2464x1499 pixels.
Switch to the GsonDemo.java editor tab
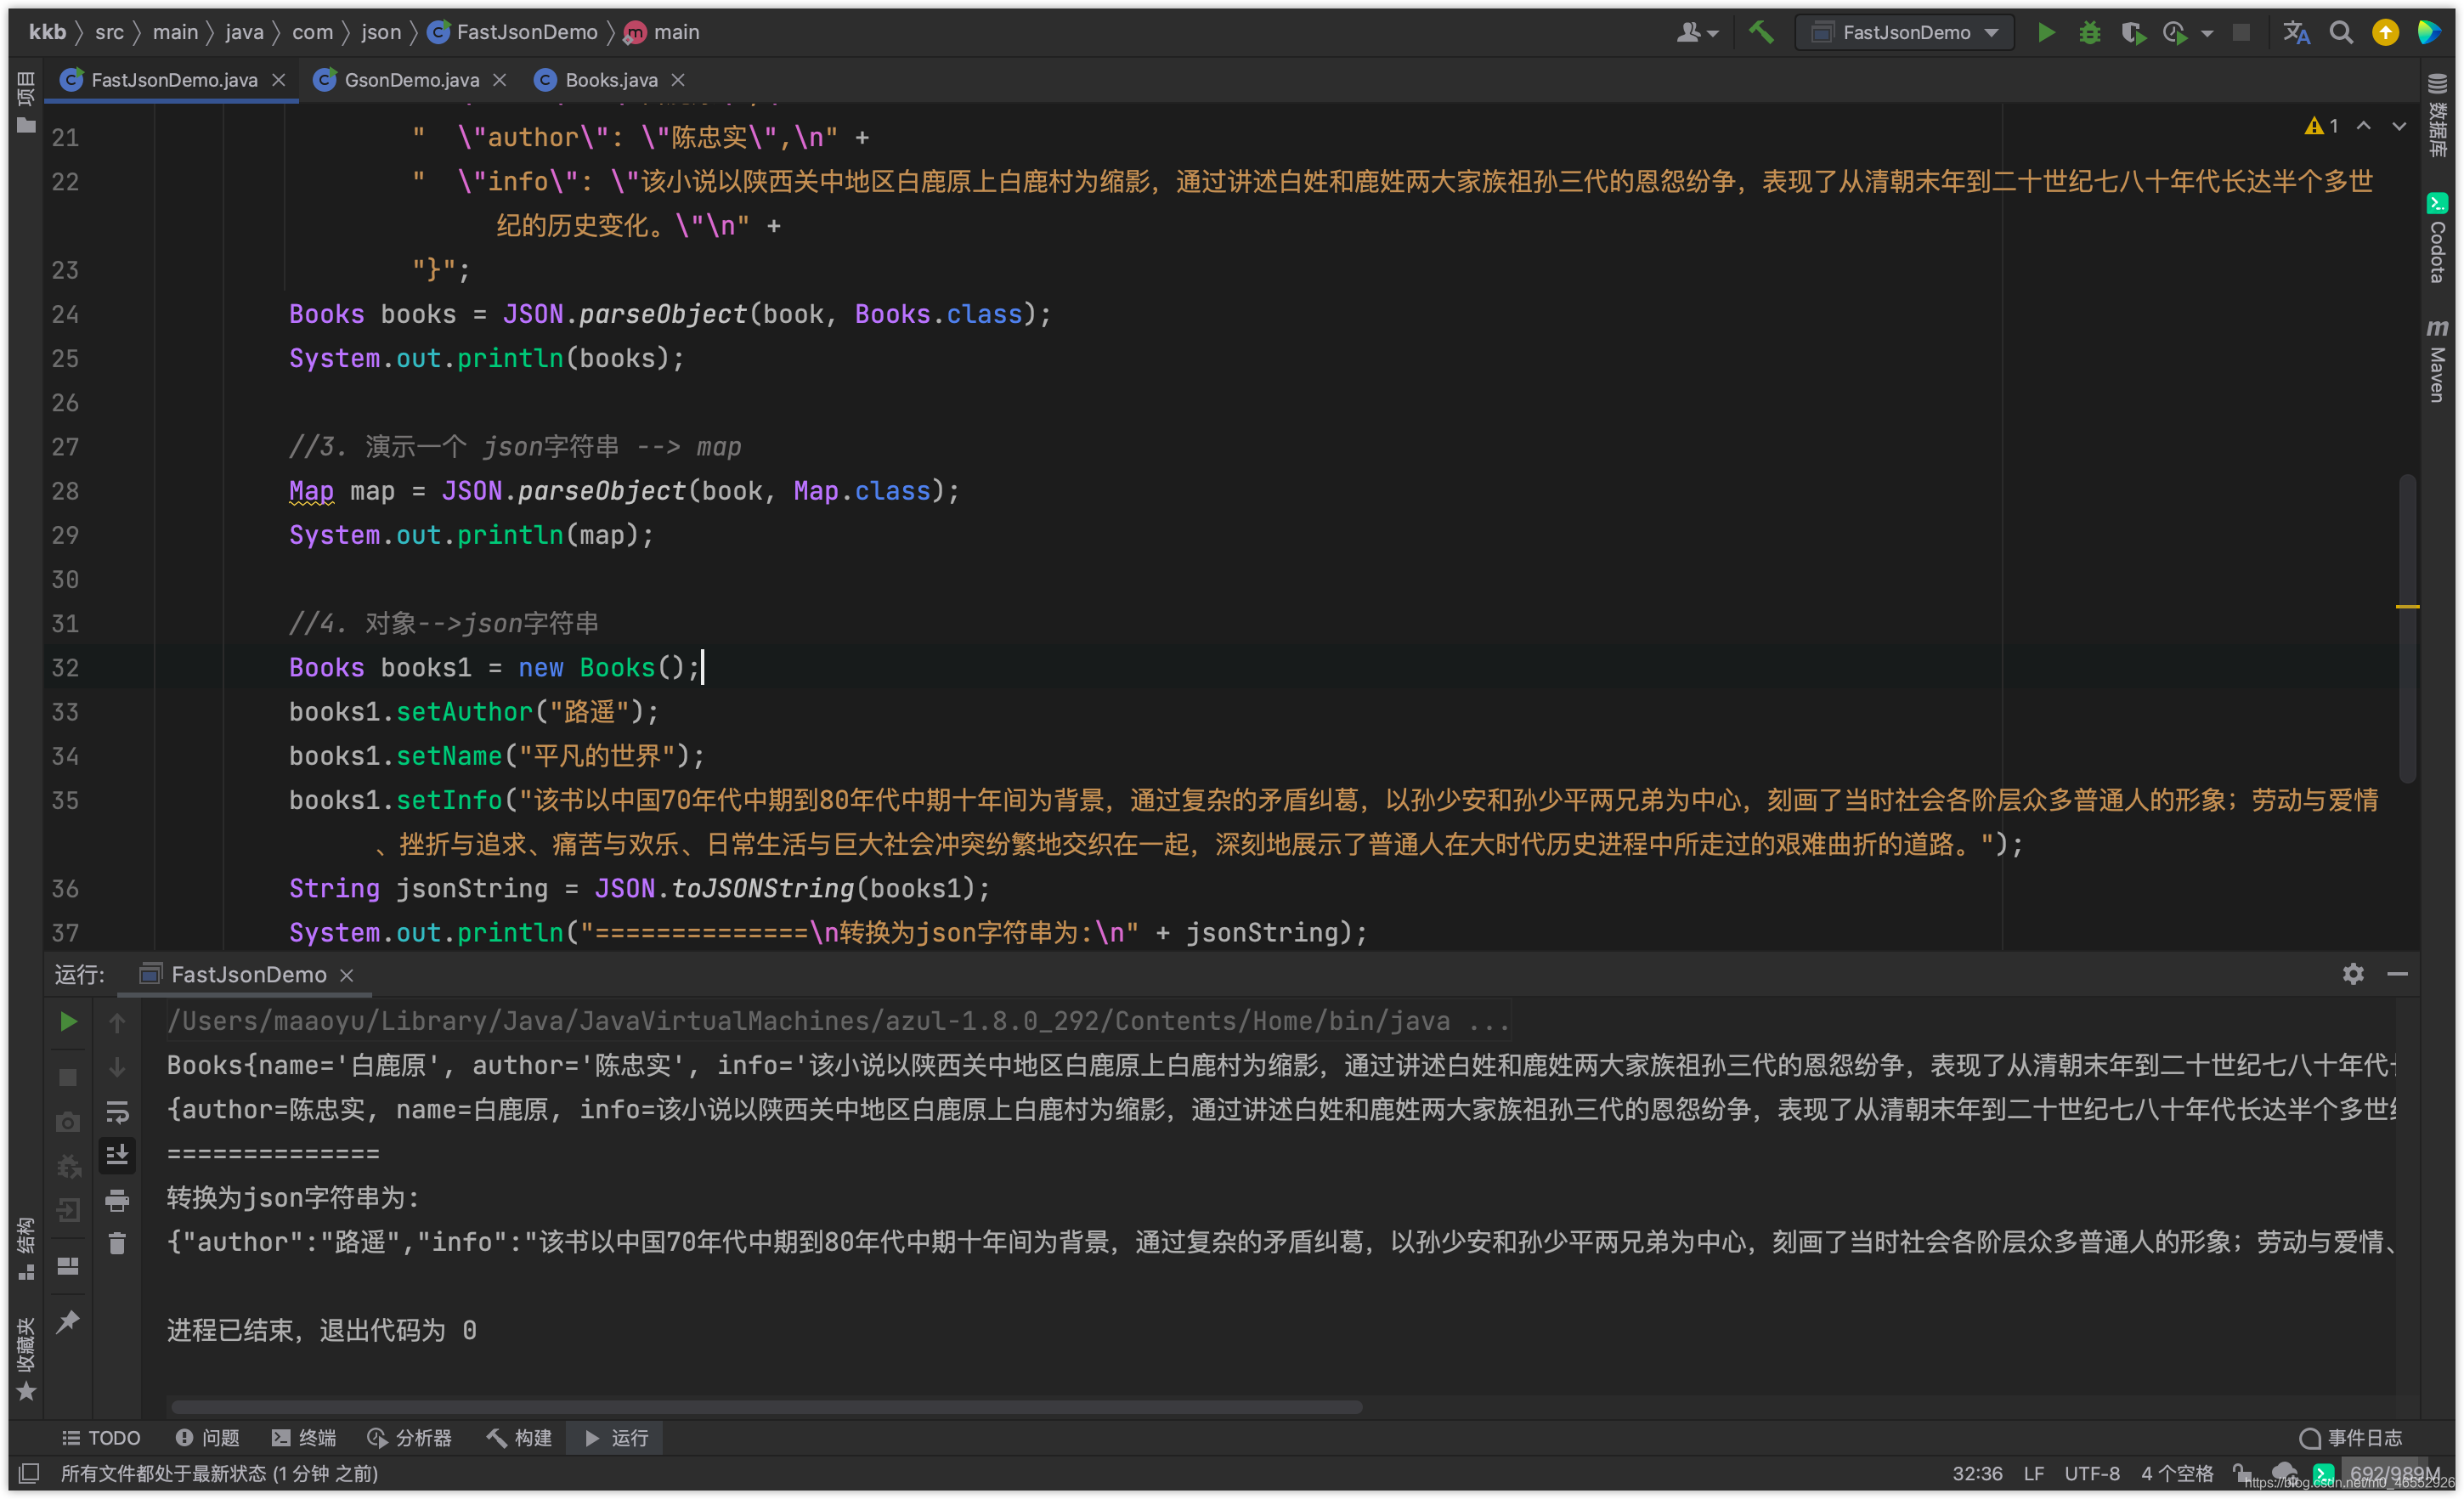(410, 80)
